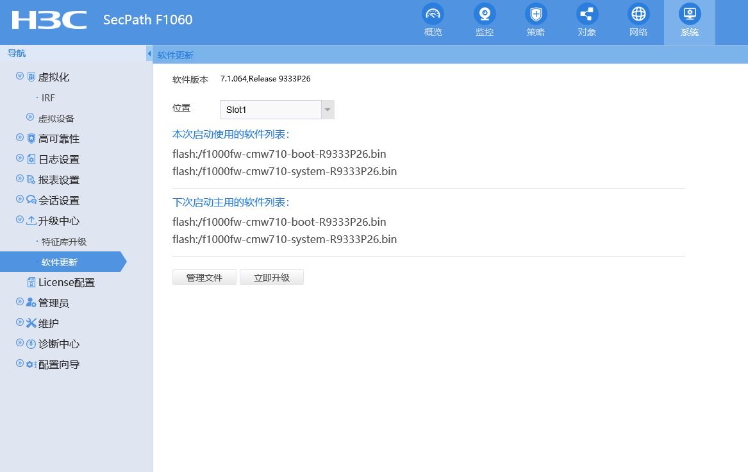Click the 升级中心 upload arrow icon
The image size is (748, 472).
(x=31, y=221)
